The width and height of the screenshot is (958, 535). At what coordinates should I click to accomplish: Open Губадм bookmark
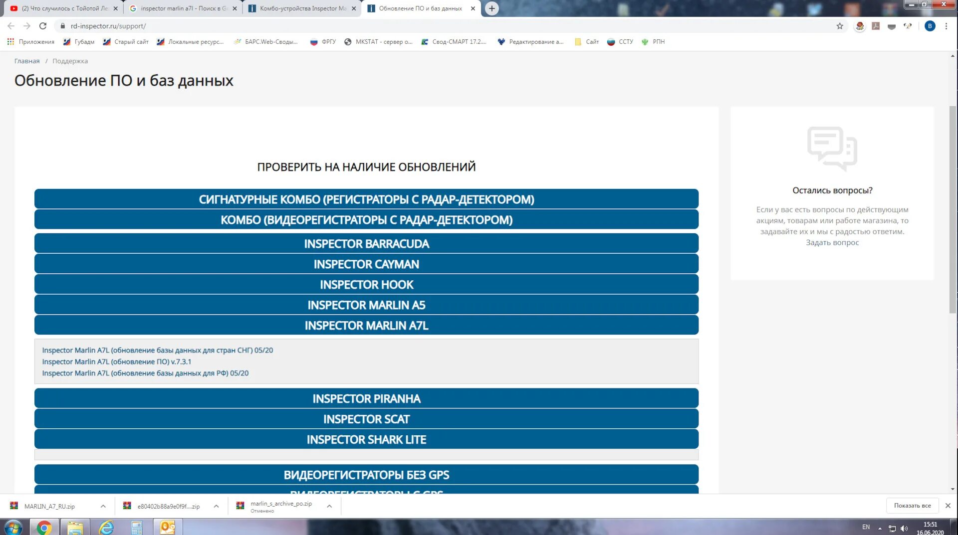[79, 42]
